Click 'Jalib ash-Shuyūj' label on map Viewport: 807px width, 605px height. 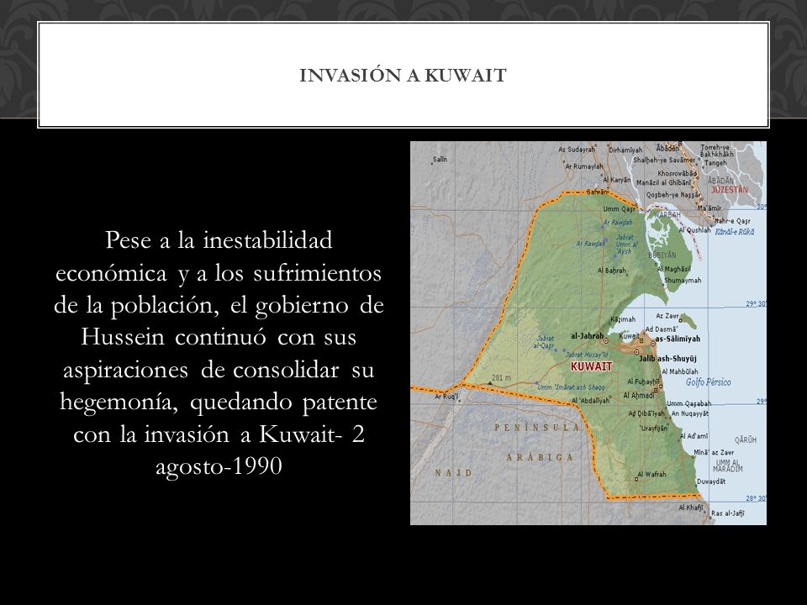point(667,359)
